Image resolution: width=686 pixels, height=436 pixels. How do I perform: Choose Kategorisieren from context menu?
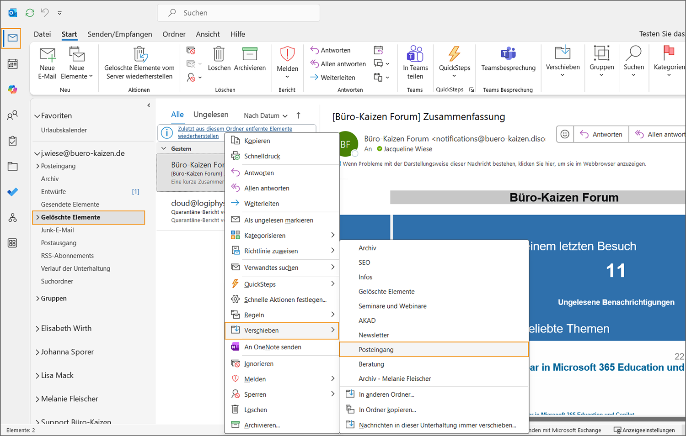coord(265,236)
